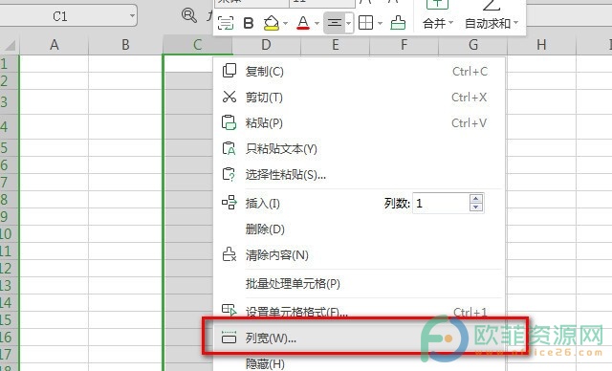This screenshot has height=371, width=612.
Task: Click the paste special icon beside 选择性粘贴(S)
Action: 229,174
